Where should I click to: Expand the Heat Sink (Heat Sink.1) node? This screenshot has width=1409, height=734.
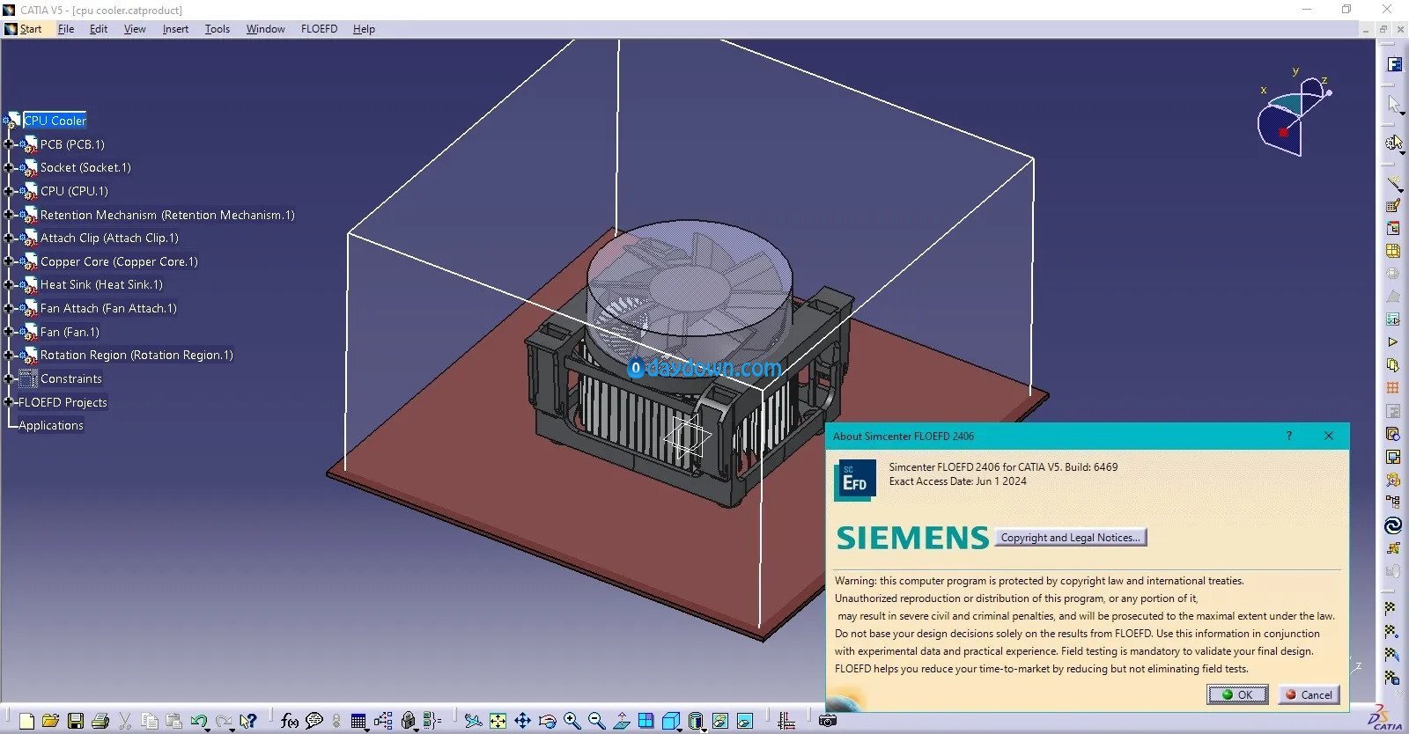pyautogui.click(x=8, y=284)
